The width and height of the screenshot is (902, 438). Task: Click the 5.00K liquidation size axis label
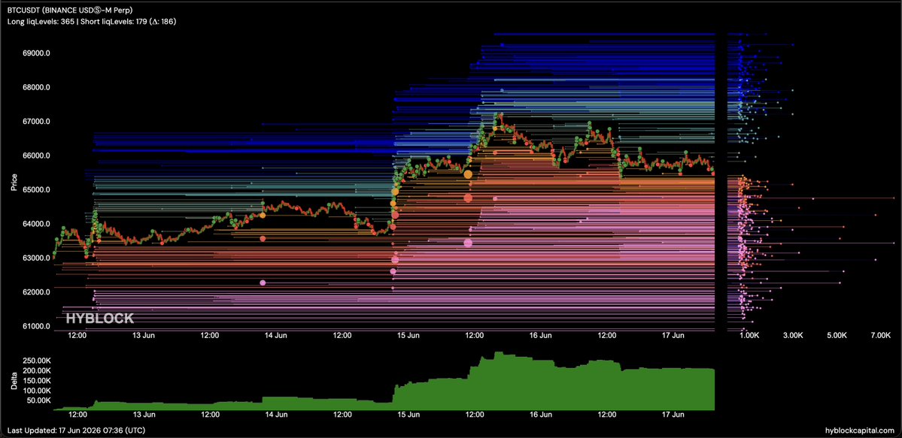click(837, 334)
